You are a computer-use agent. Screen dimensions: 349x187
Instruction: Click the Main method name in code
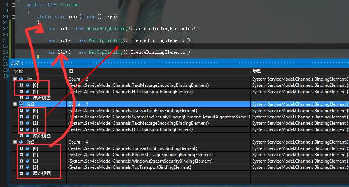coord(73,17)
